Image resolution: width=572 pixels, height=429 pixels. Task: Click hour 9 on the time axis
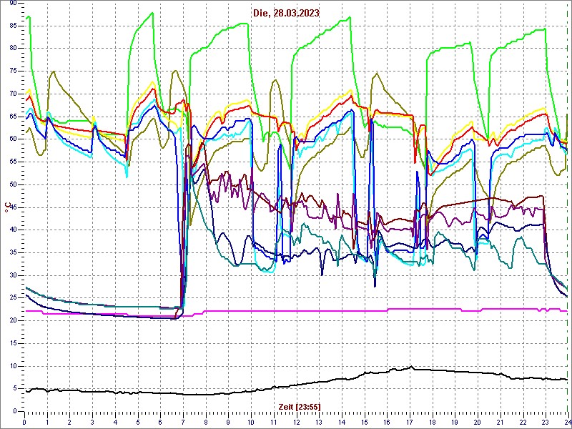click(x=228, y=422)
